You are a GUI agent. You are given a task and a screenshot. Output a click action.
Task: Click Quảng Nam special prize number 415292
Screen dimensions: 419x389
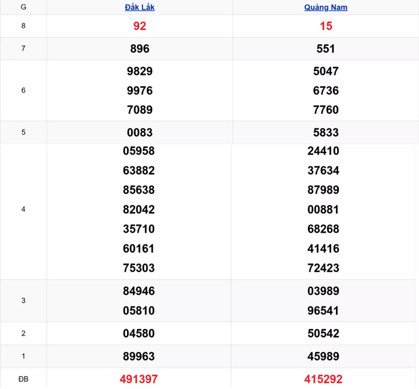click(323, 379)
